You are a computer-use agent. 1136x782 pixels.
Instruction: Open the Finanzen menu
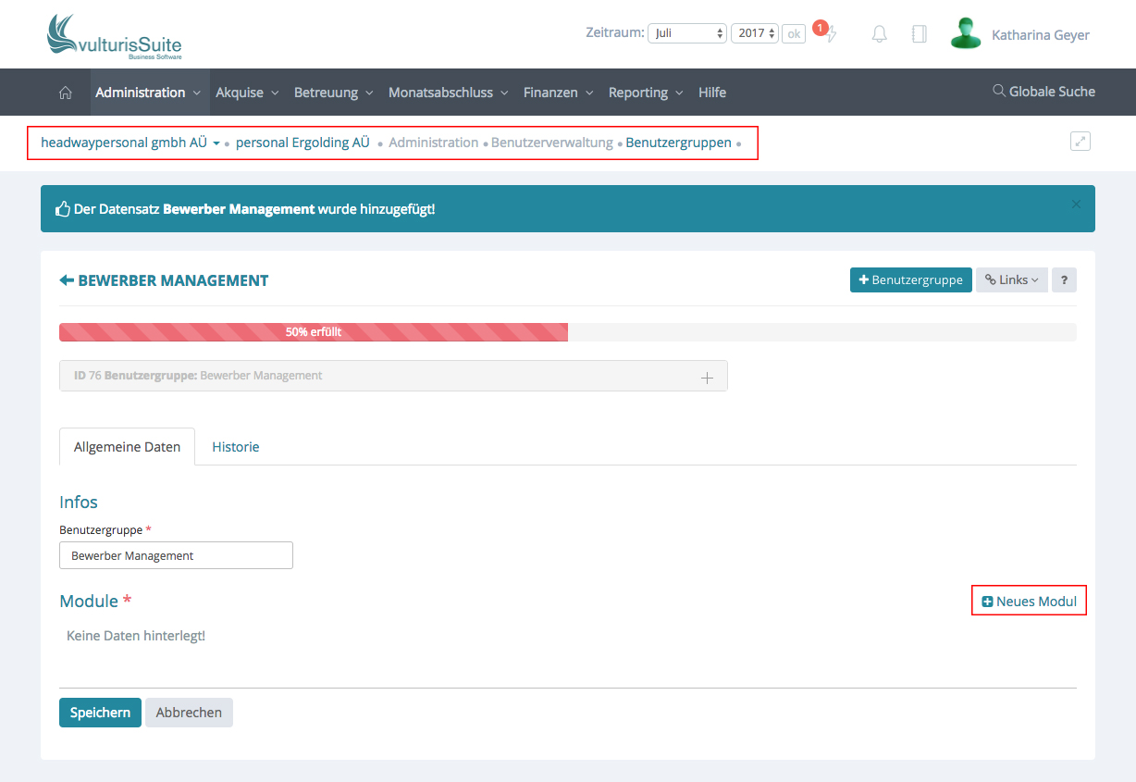[x=559, y=93]
